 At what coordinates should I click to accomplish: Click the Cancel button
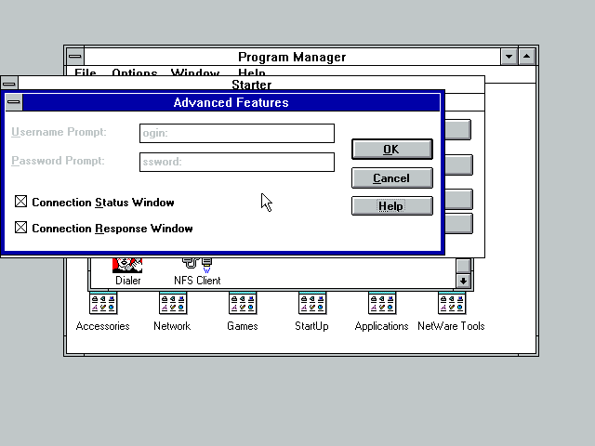(x=391, y=177)
